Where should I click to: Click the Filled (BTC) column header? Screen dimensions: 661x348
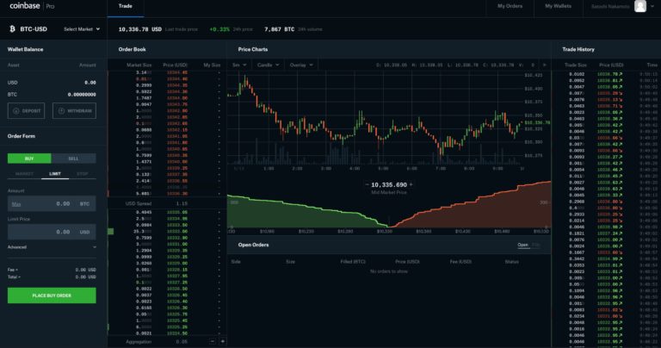click(353, 262)
